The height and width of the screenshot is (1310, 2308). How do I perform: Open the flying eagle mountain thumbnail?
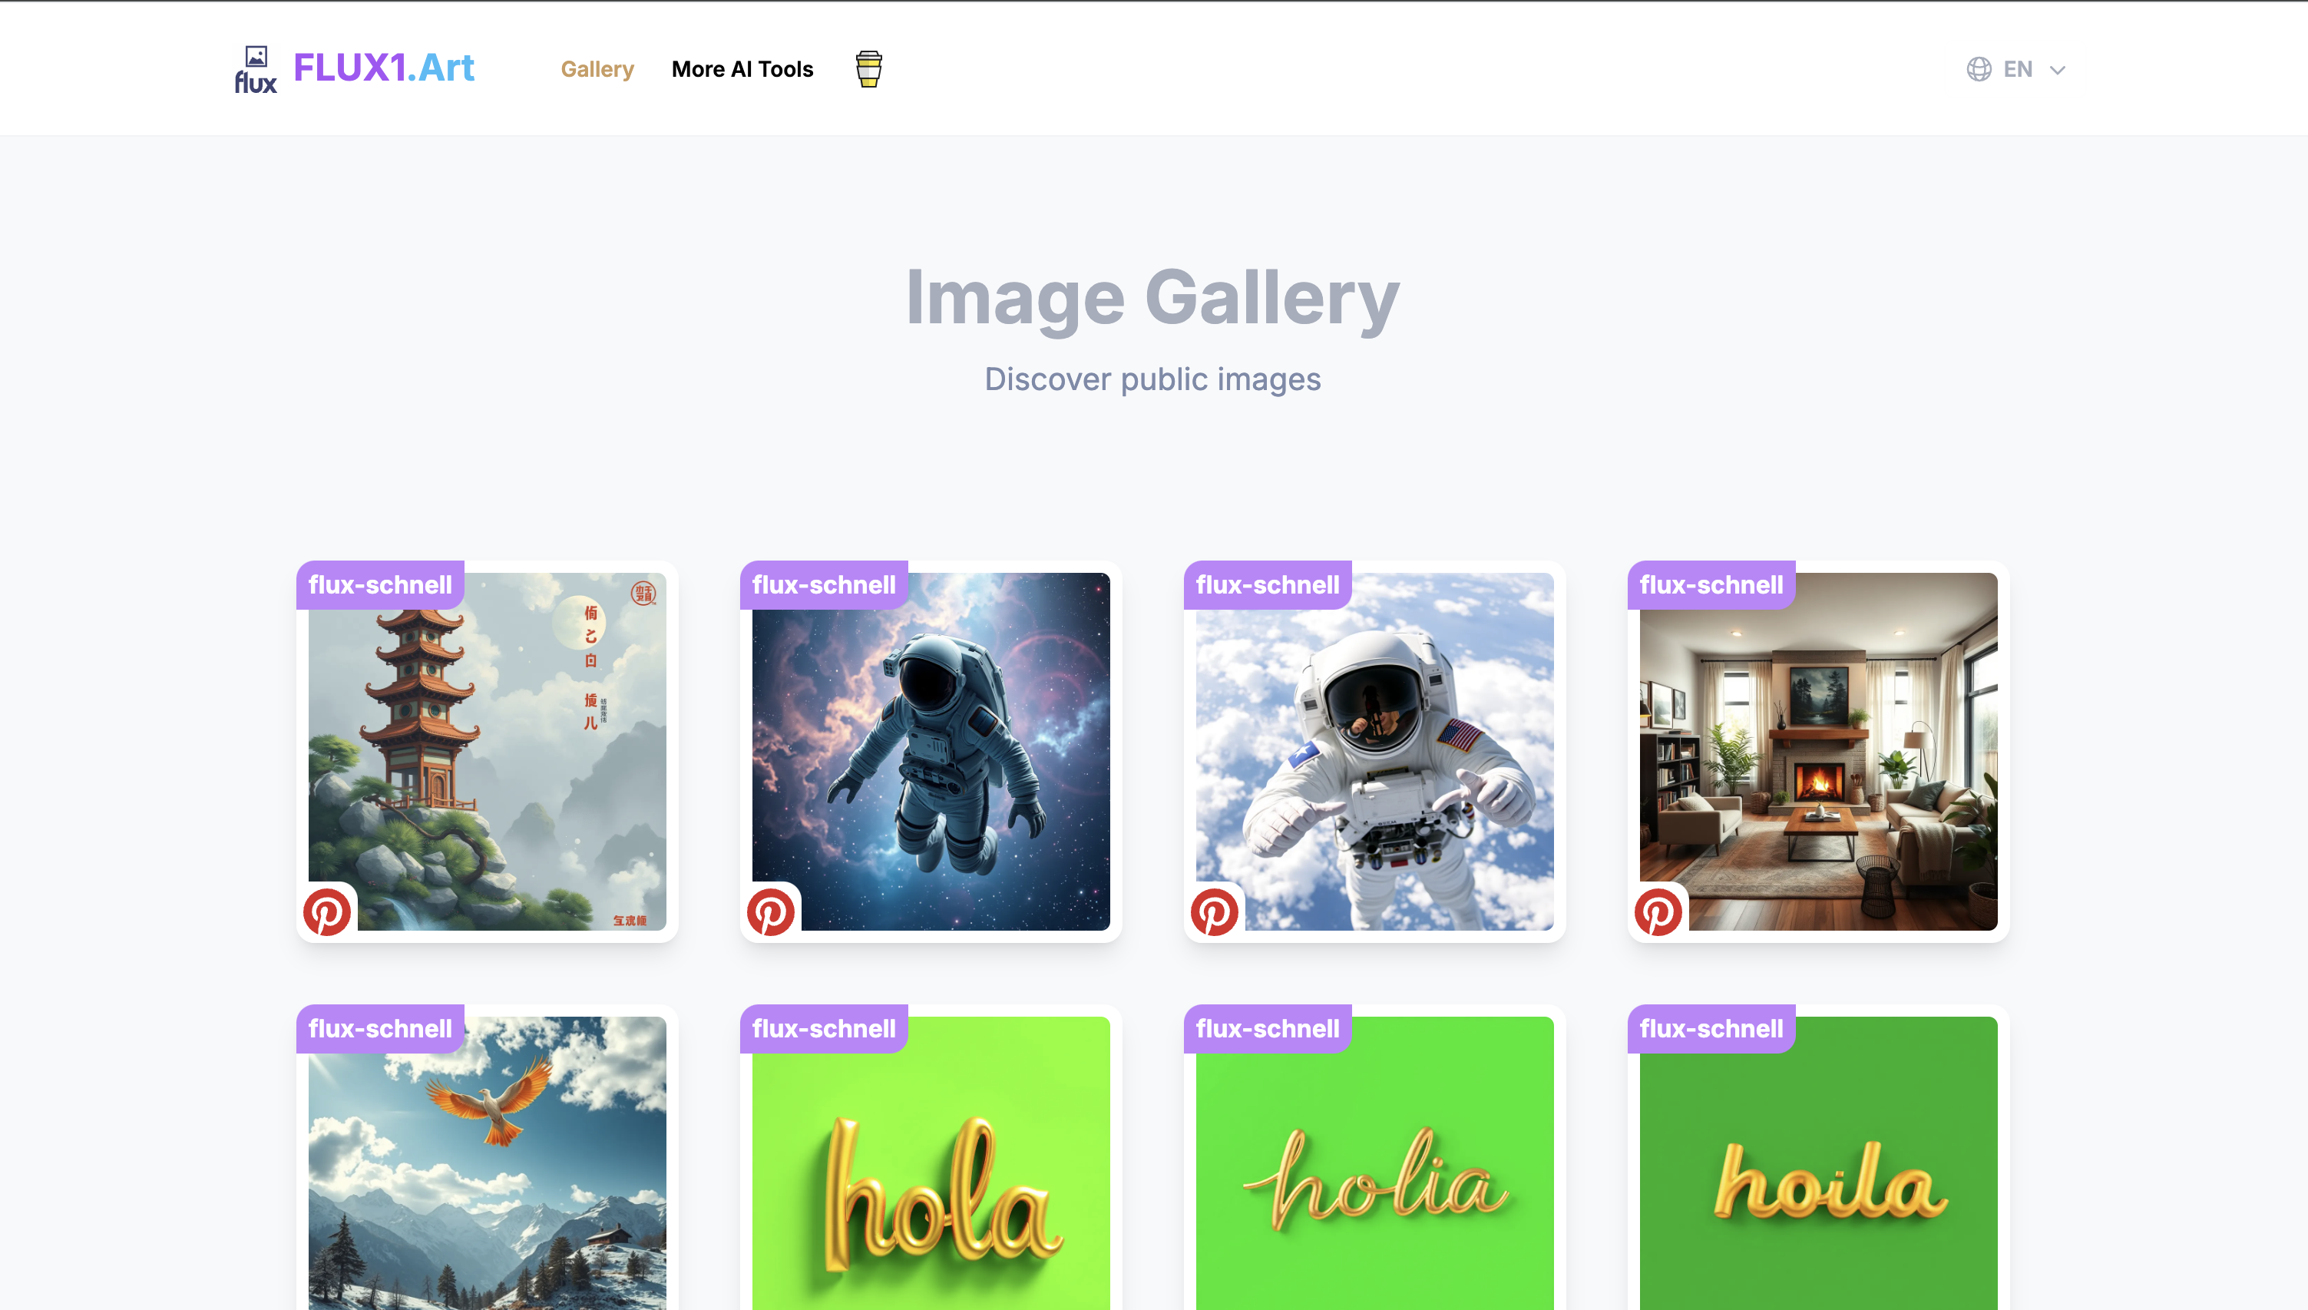click(x=487, y=1169)
